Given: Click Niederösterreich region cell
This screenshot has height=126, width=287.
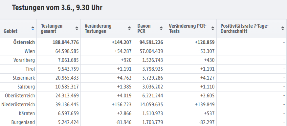Looking at the screenshot, I should coord(18,105).
